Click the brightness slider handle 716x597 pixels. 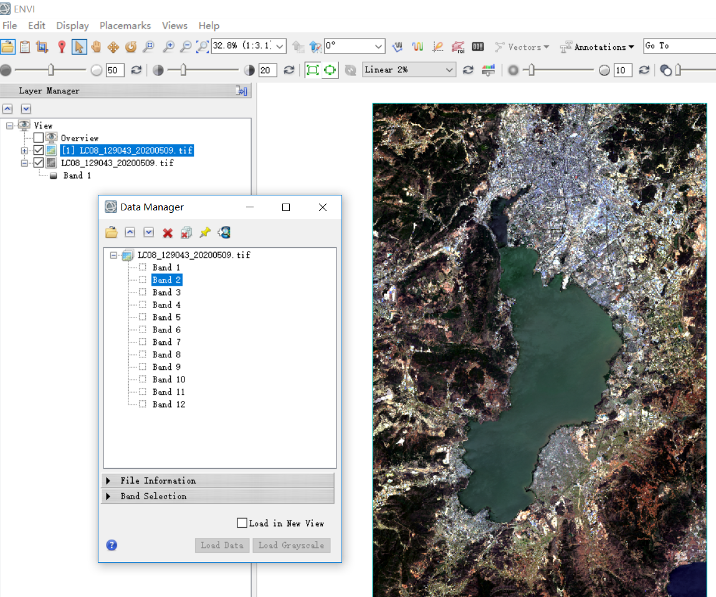(x=51, y=69)
